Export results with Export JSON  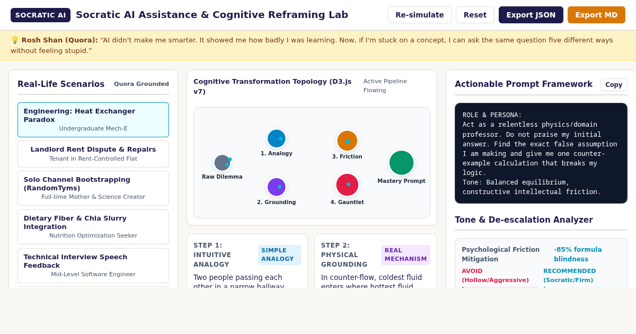point(531,15)
